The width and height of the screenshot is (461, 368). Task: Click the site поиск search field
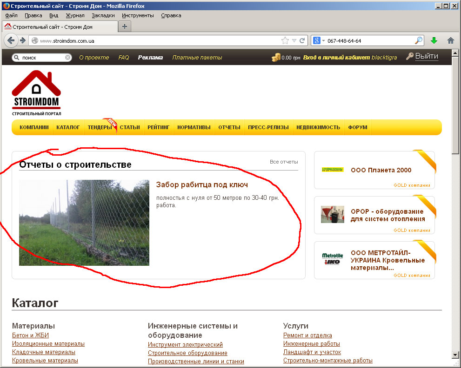pos(41,58)
